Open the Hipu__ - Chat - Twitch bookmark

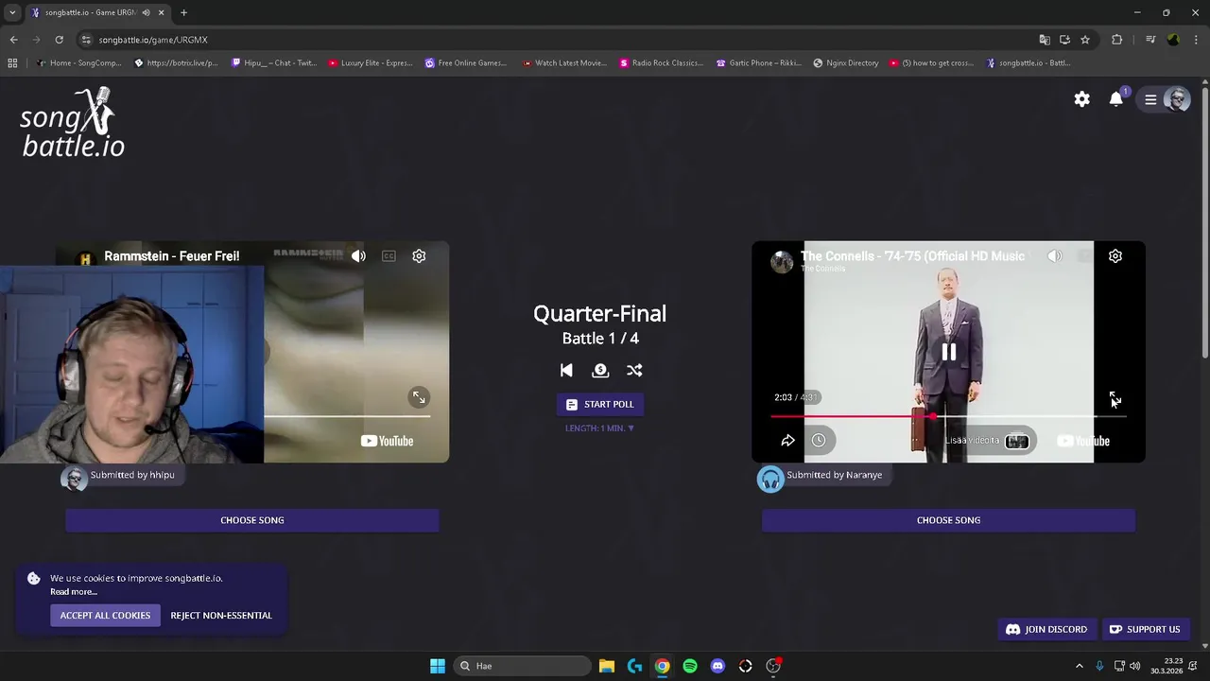273,63
